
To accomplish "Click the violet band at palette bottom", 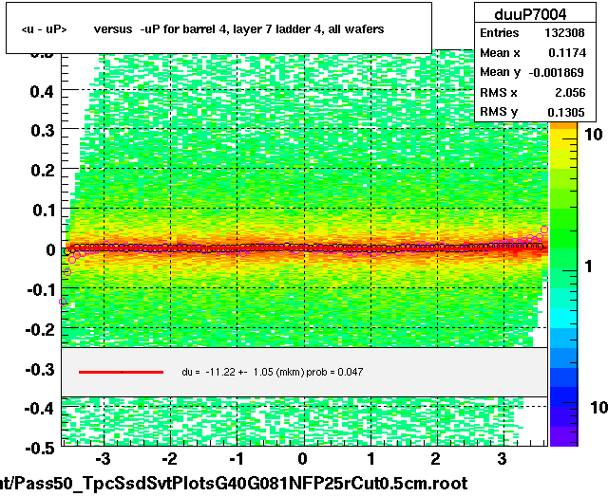I will (563, 436).
